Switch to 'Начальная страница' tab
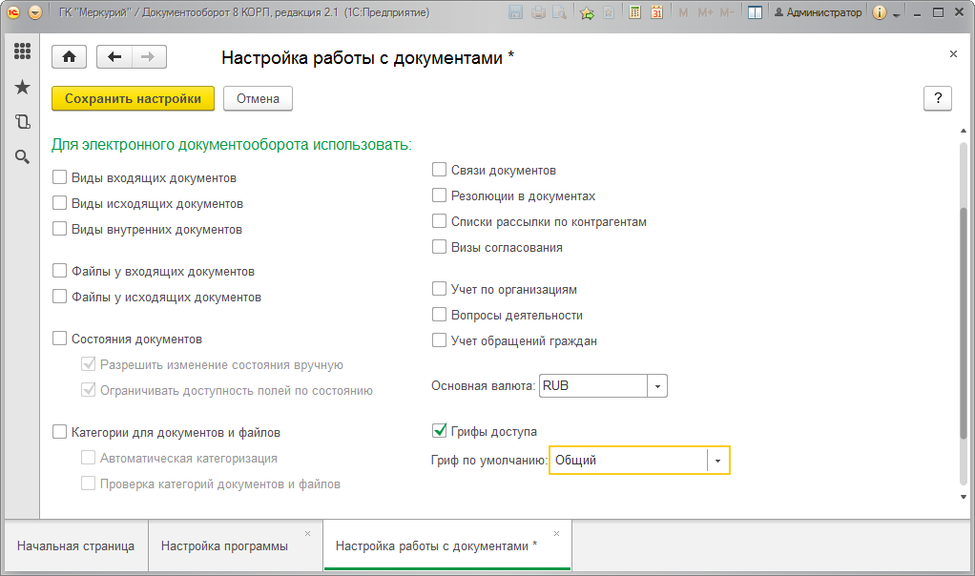The height and width of the screenshot is (576, 975). point(76,545)
